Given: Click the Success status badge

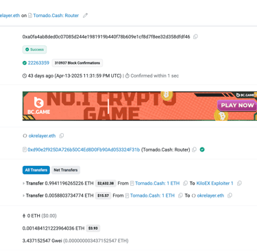Looking at the screenshot, I should [34, 49].
